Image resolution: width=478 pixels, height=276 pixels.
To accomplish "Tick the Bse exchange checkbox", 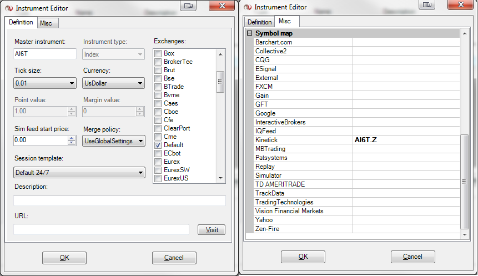I will (158, 79).
